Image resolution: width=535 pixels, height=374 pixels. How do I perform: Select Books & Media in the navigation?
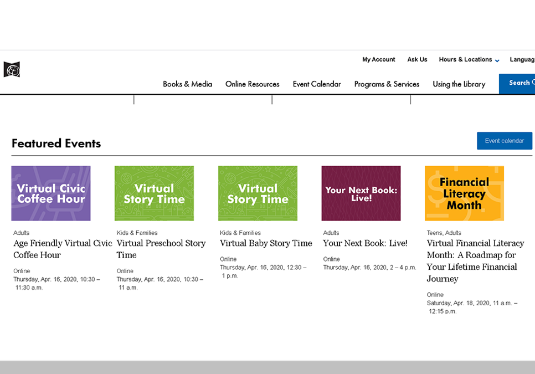pos(187,84)
